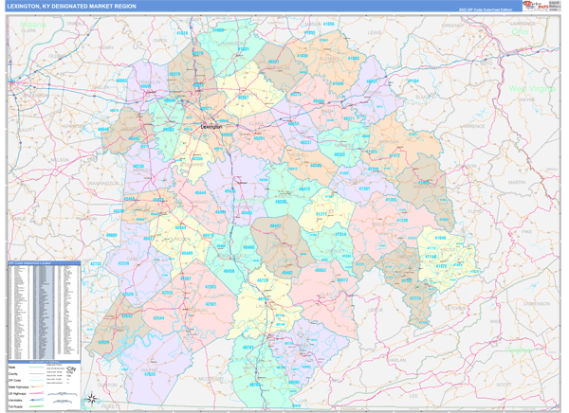The image size is (569, 413).
Task: Click the 'State' entry in the legend
Action: pos(12,368)
